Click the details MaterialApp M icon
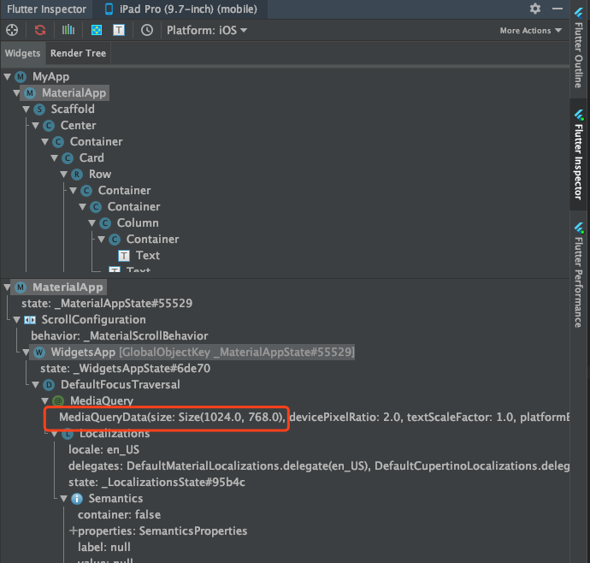The width and height of the screenshot is (590, 563). [21, 287]
